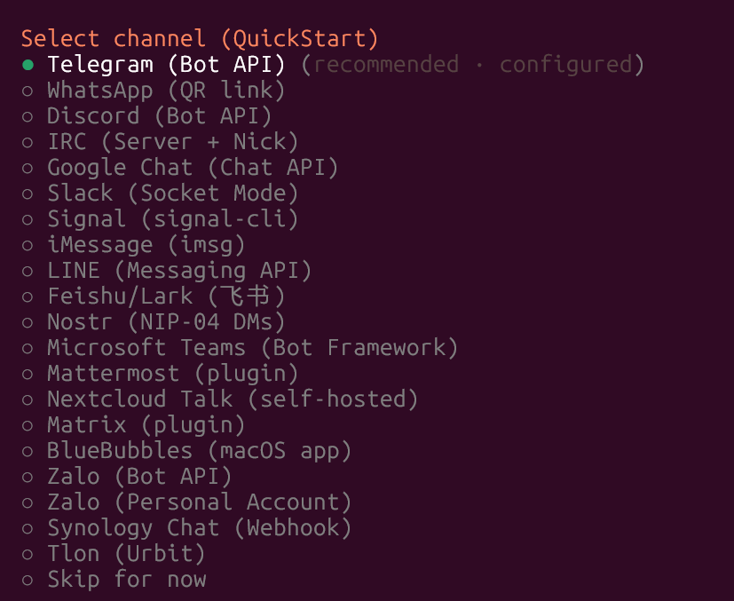
Task: Select the Telegram (Bot API) option
Action: [166, 65]
